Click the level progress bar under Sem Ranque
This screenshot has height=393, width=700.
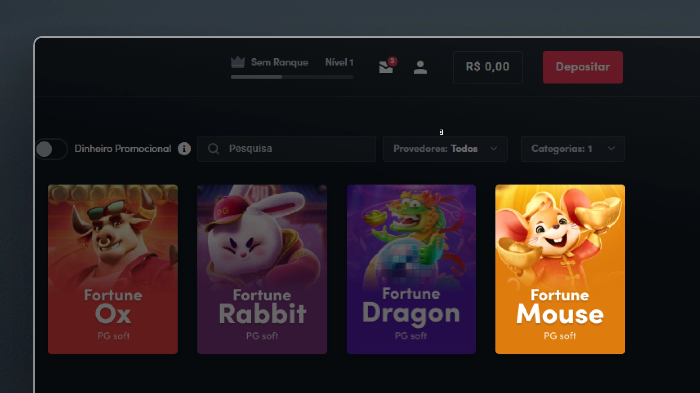point(292,77)
